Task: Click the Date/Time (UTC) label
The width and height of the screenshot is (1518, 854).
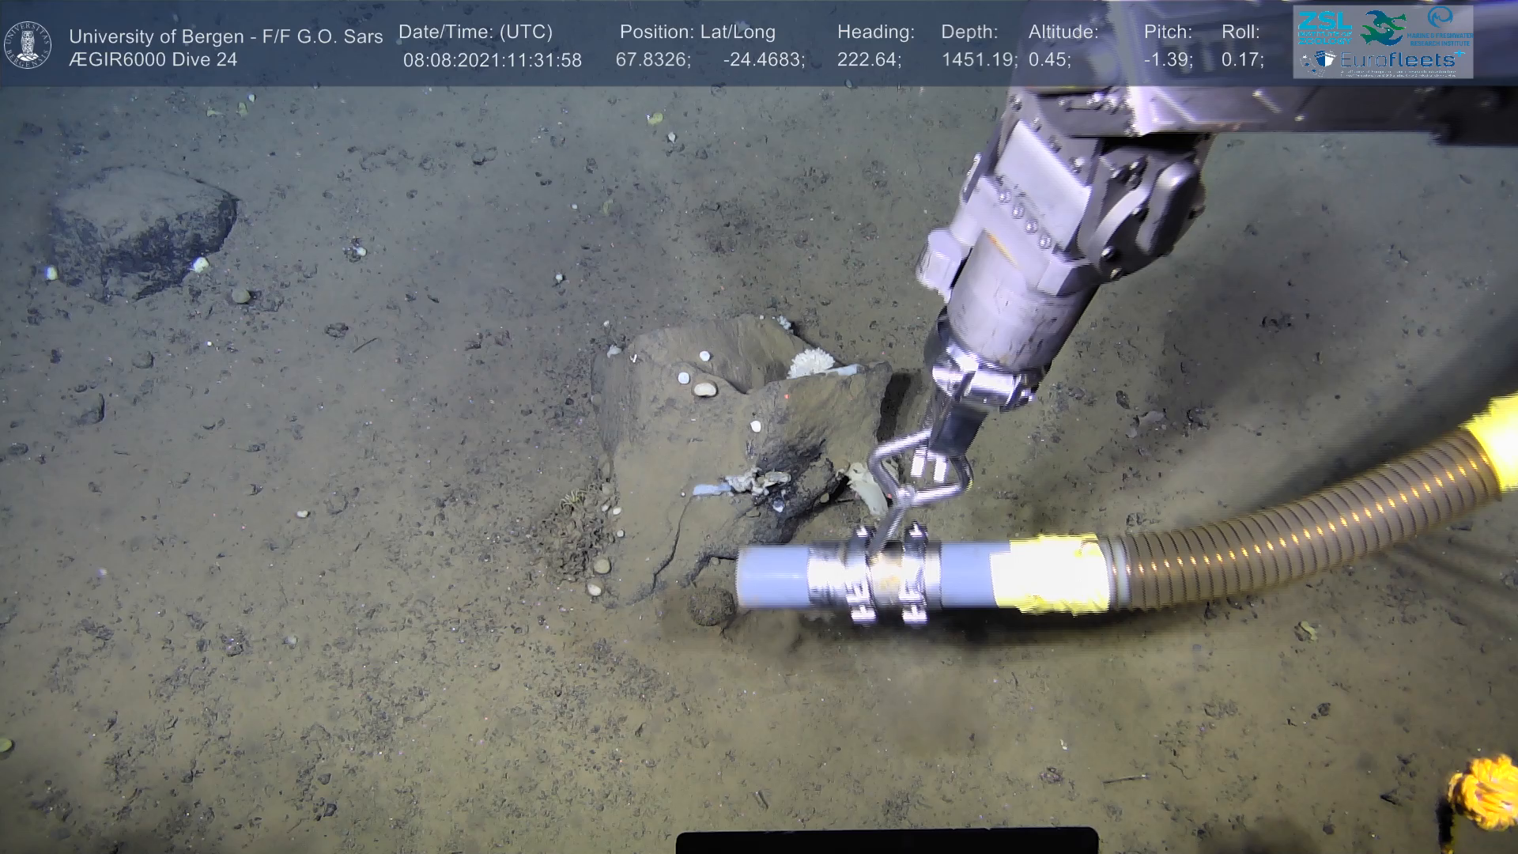Action: tap(475, 32)
